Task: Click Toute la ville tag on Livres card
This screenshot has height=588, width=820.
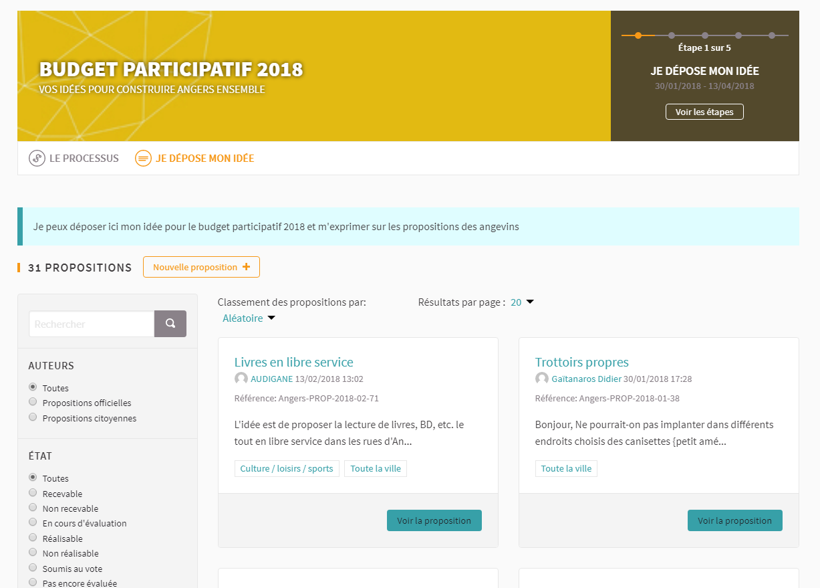Action: point(376,468)
